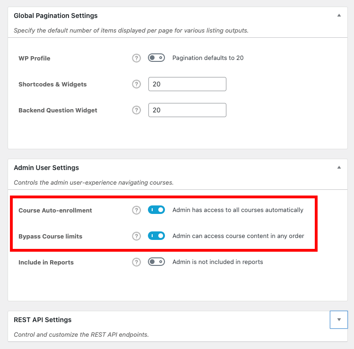Screen dimensions: 354x349
Task: Expand the REST API Settings panel
Action: click(x=339, y=320)
